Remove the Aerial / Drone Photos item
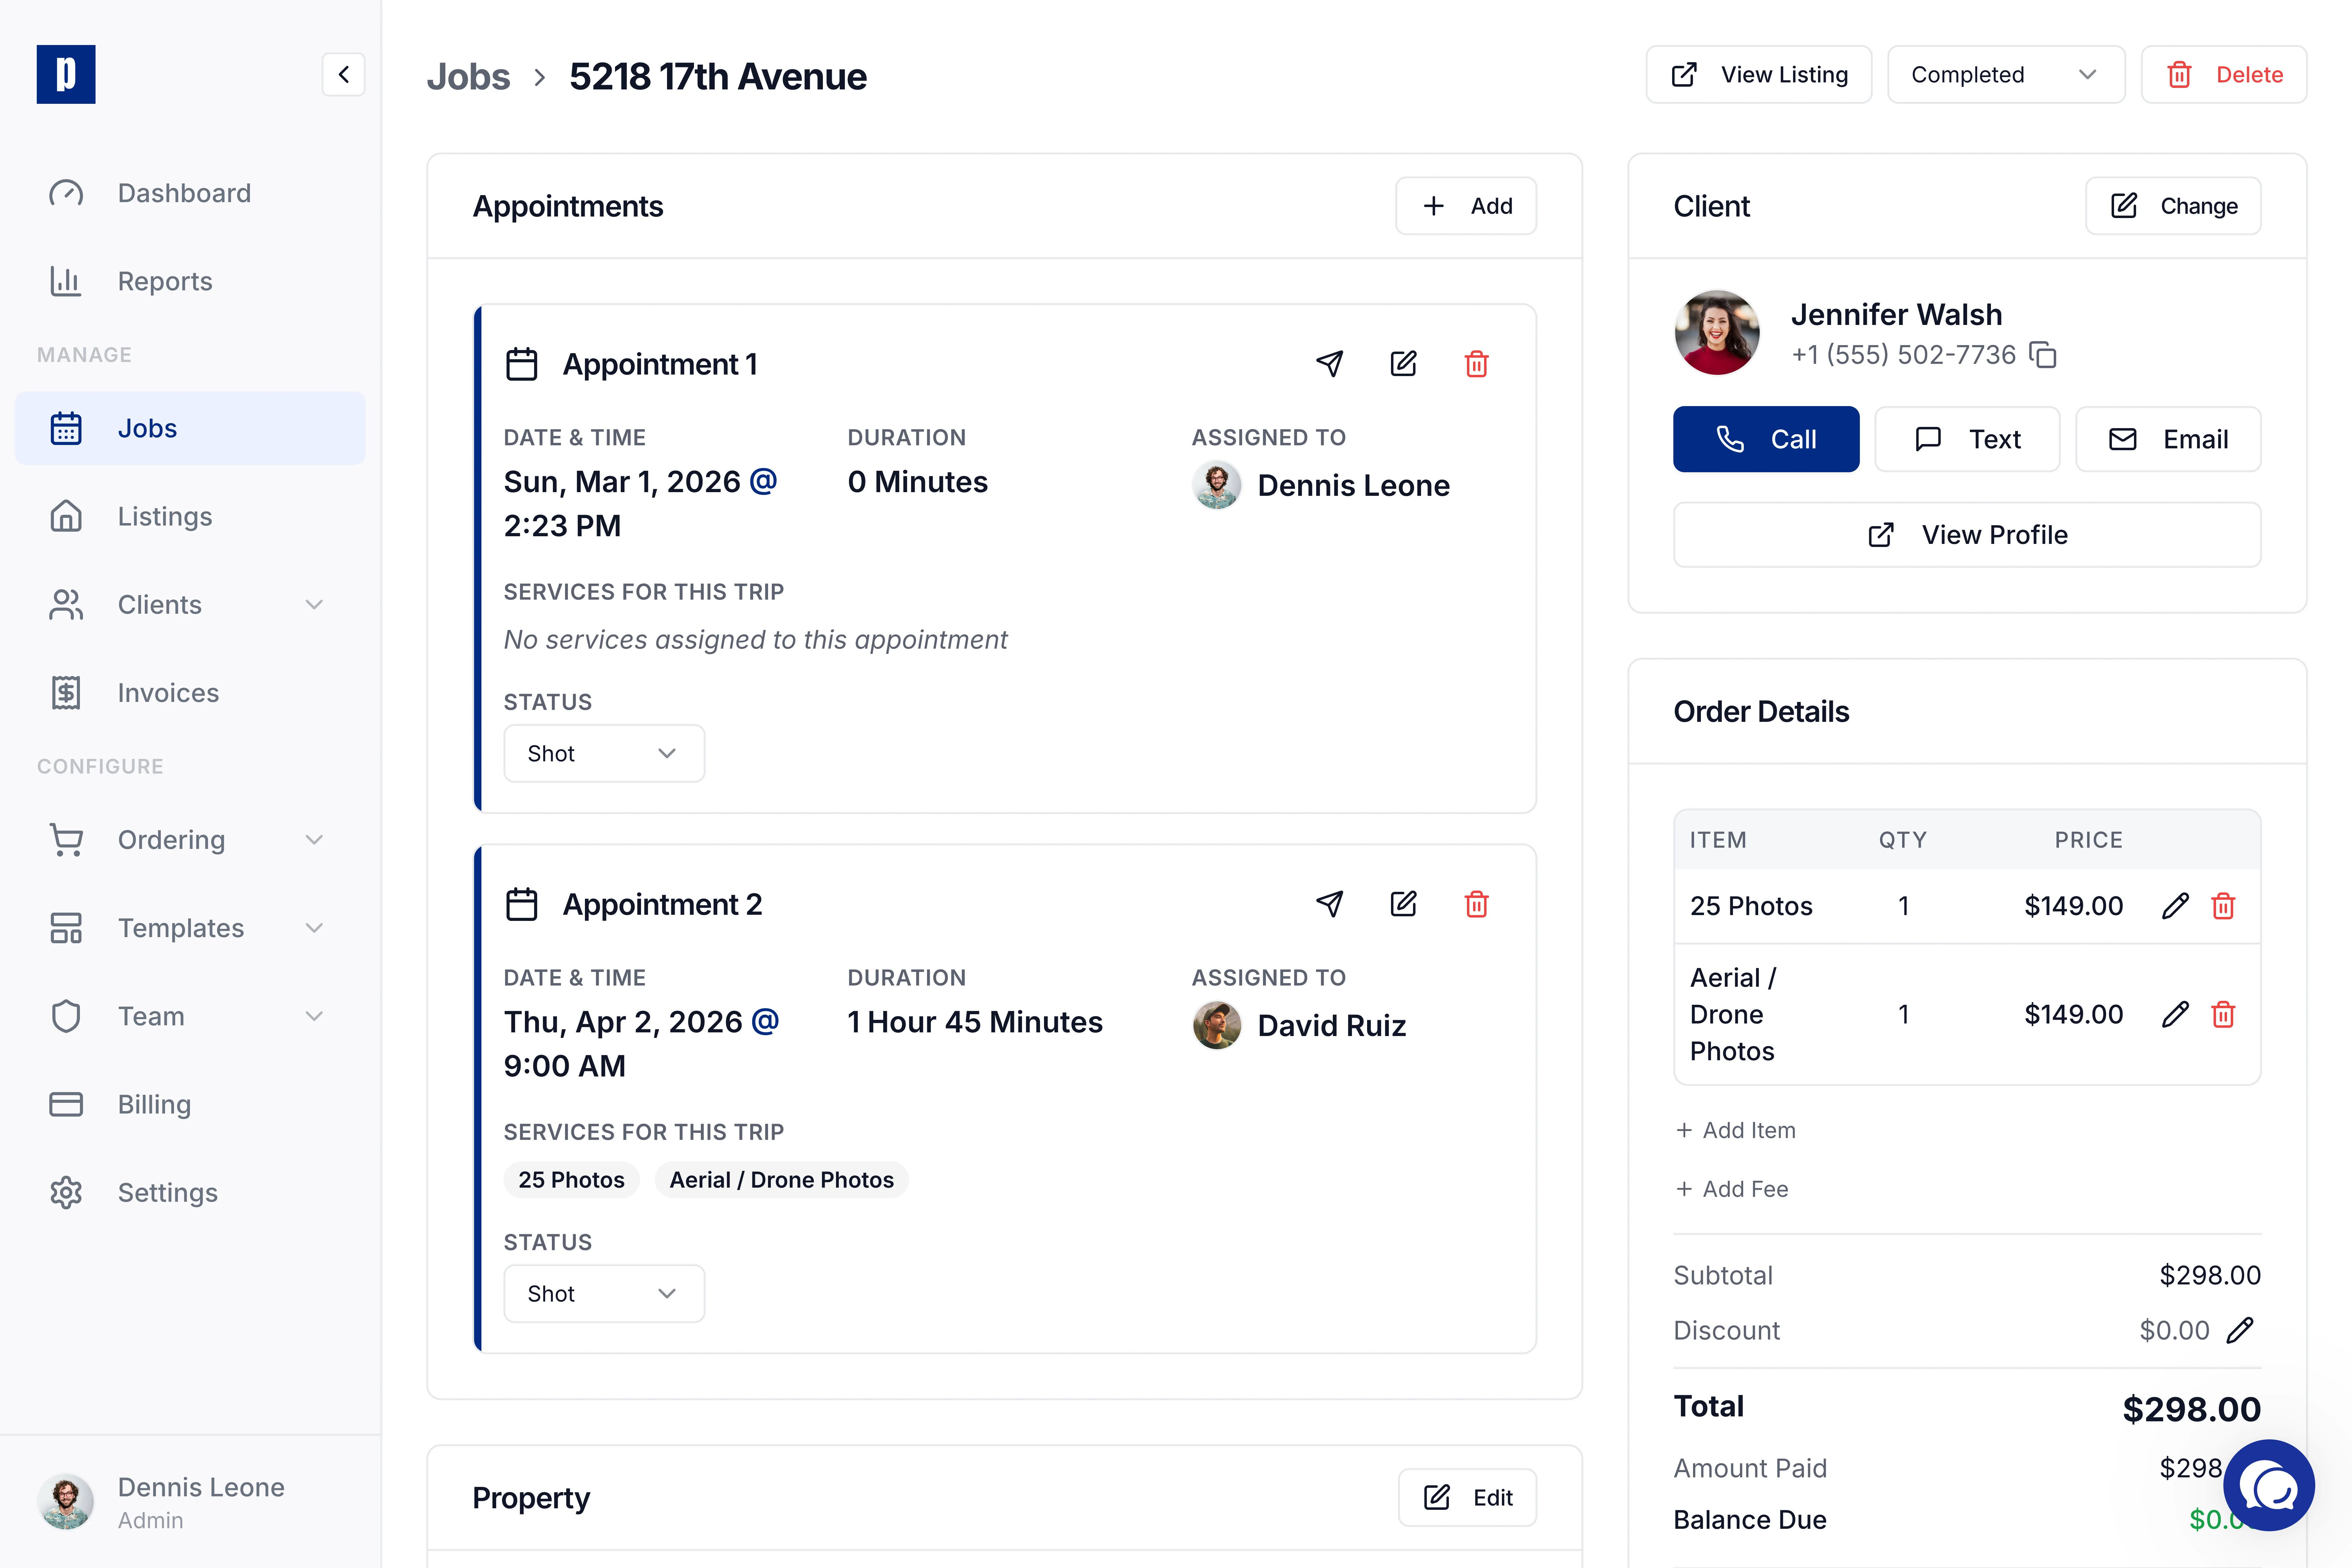 2223,1014
